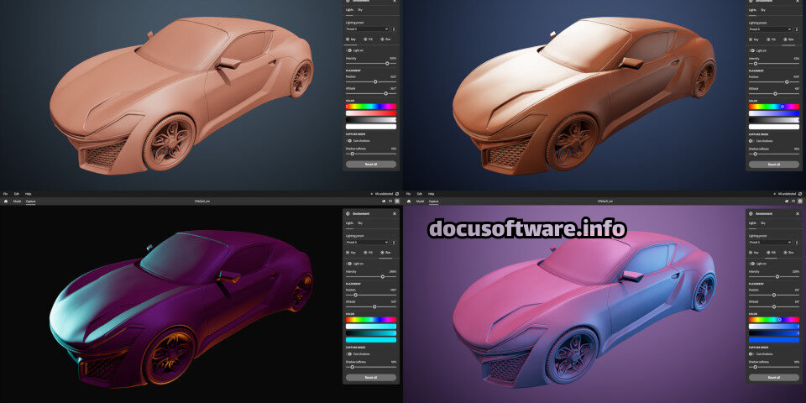This screenshot has height=403, width=806.
Task: Switch to the Sky tab beside the blue-background clay car
Action: 763,9
